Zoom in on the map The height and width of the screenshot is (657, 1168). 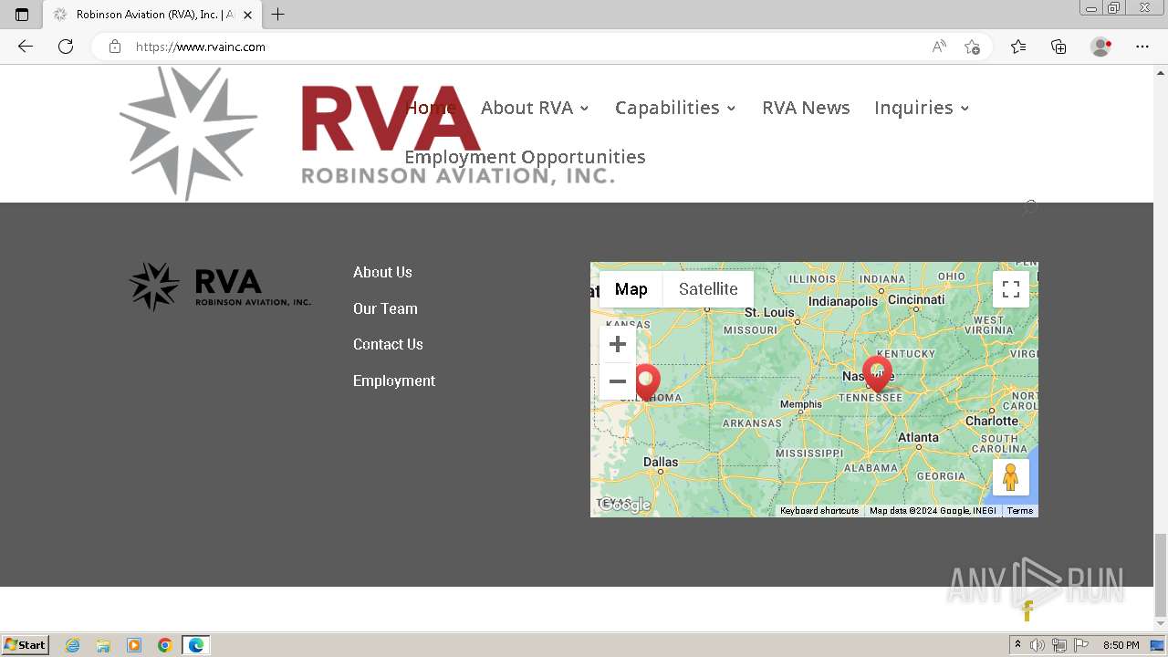618,344
